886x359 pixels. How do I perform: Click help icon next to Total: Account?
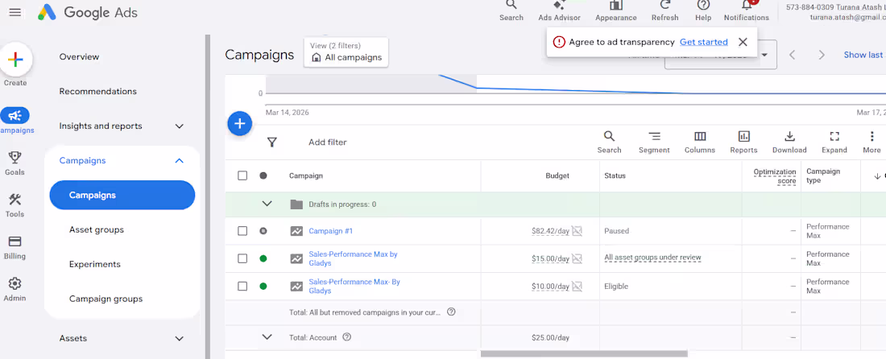347,337
